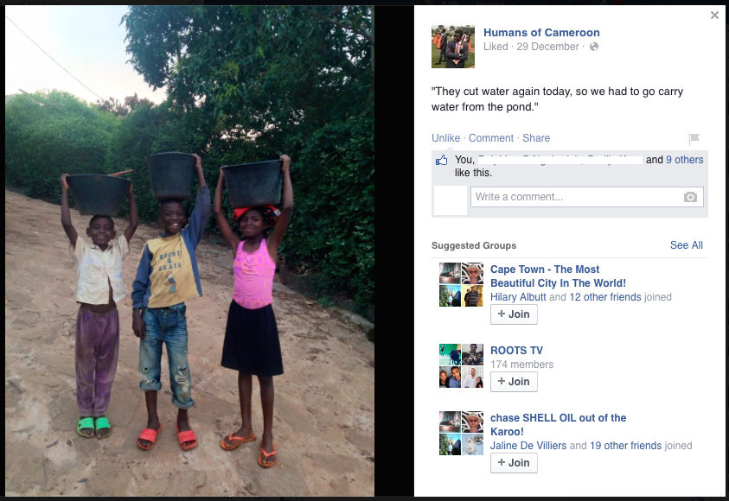Open the ROOTS TV group link
Screen dimensions: 729x501
point(516,351)
